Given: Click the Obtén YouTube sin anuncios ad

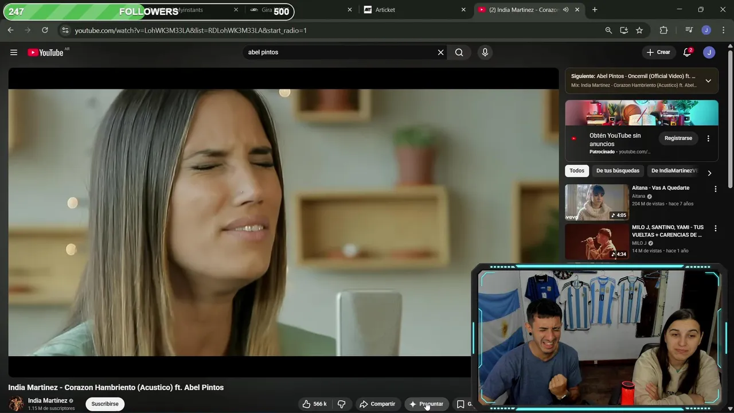Looking at the screenshot, I should pos(615,140).
